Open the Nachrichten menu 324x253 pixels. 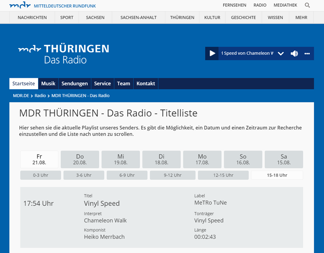pos(32,18)
